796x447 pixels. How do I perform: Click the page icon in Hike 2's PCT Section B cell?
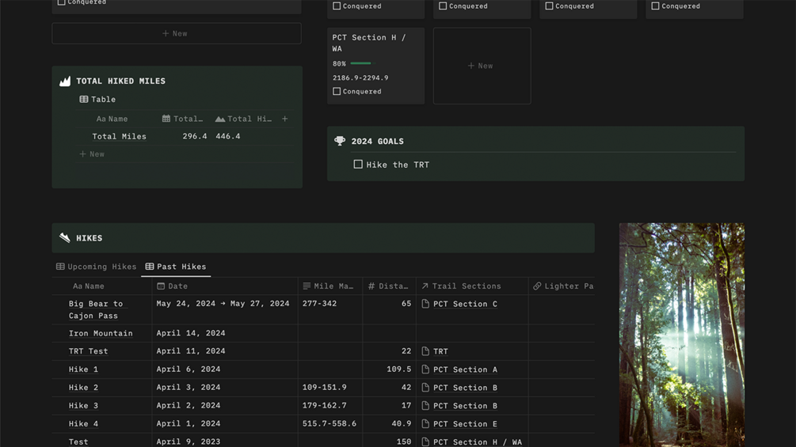[x=425, y=388]
